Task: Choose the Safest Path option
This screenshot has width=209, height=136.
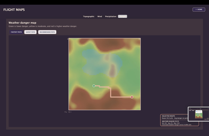Action: click(30, 32)
